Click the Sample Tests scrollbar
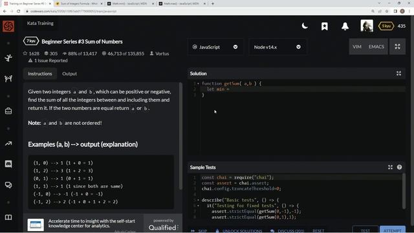Screen dimensions: 414x233 click(404, 192)
